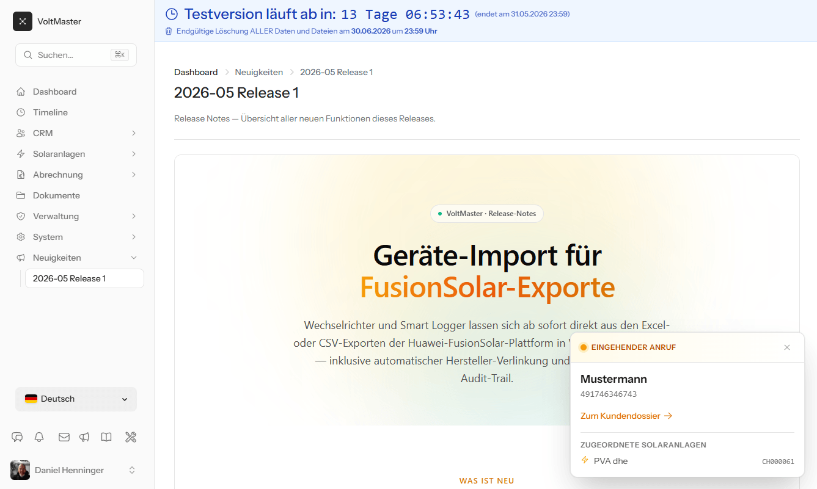The height and width of the screenshot is (489, 817).
Task: Select Solaranlagen in the sidebar menu
Action: (76, 154)
